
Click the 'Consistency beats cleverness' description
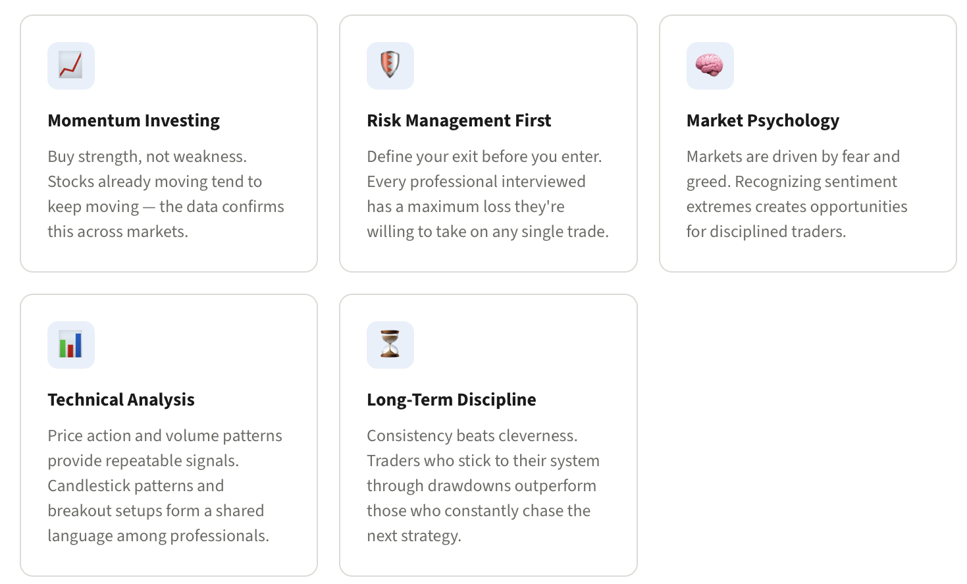[483, 486]
